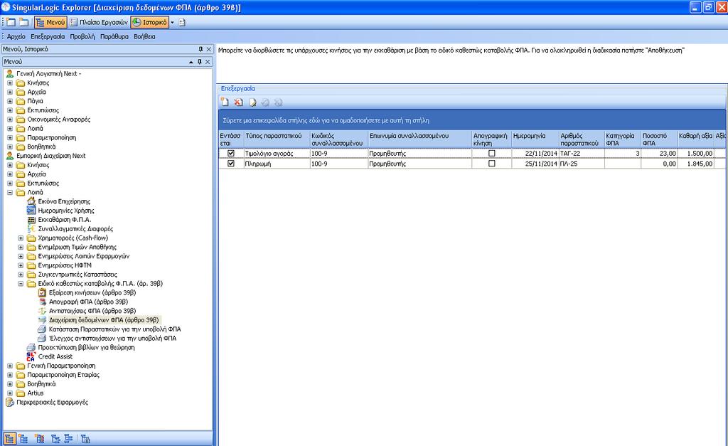This screenshot has height=446, width=728.
Task: Open the Αρχείο menu
Action: [16, 36]
